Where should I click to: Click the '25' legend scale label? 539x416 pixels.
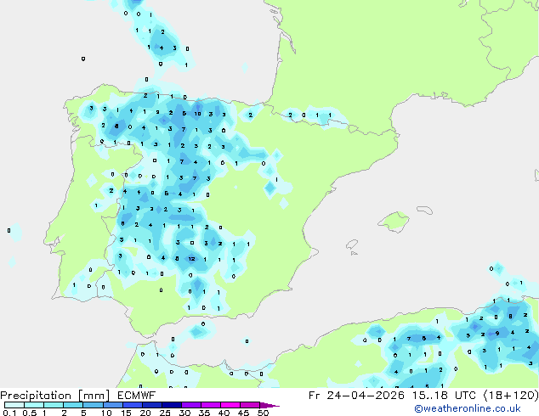(165, 413)
